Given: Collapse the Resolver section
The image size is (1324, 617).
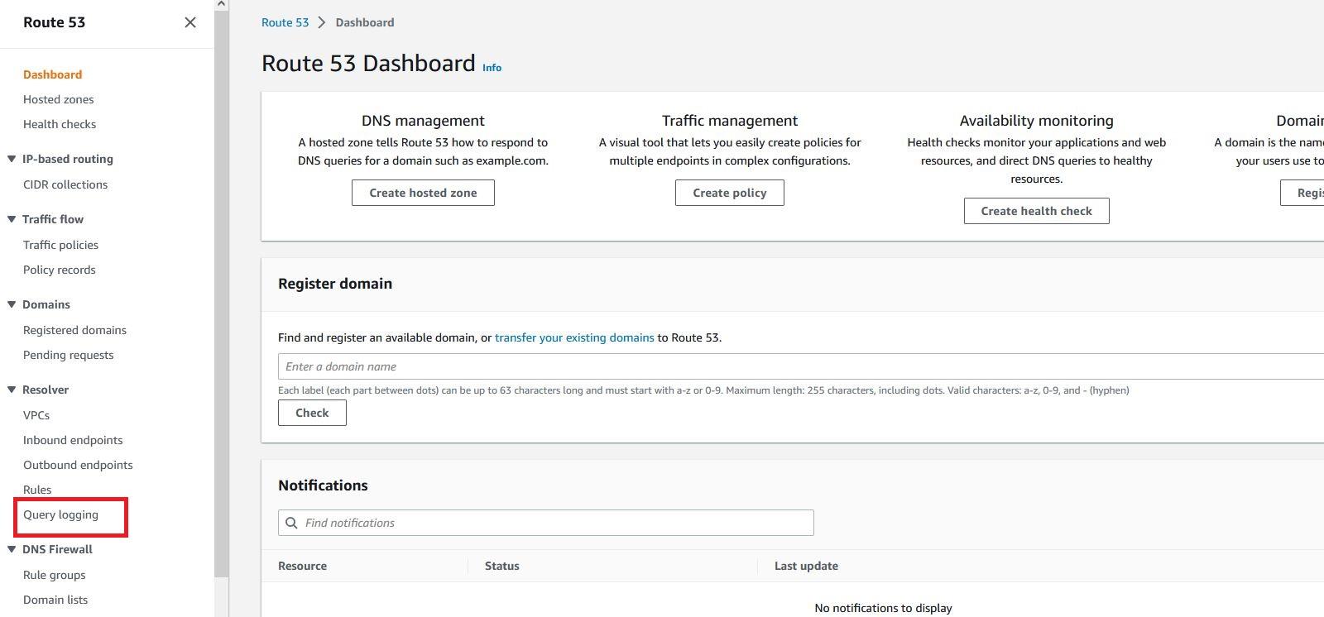Looking at the screenshot, I should (x=12, y=390).
